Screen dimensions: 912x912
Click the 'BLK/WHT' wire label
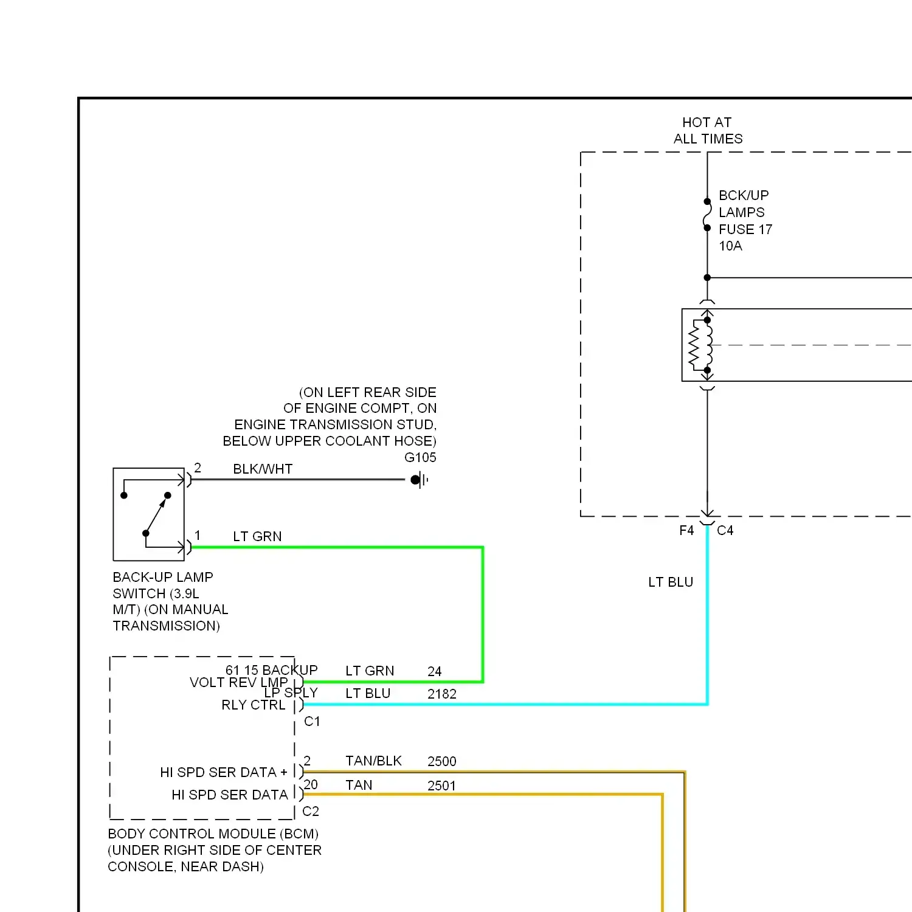pos(263,469)
